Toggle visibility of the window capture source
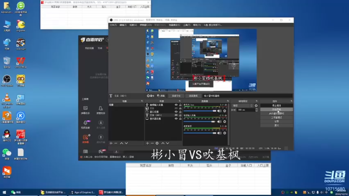Image resolution: width=349 pixels, height=196 pixels. 176,112
